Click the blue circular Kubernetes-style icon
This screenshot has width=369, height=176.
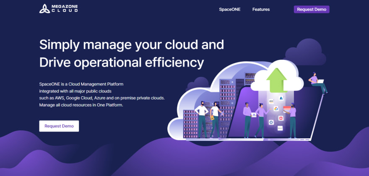click(x=271, y=122)
